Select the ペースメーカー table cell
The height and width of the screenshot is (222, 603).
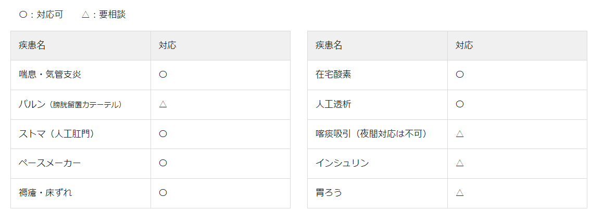pos(50,163)
